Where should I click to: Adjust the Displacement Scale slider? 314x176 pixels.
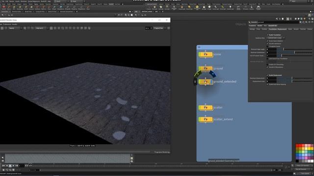click(294, 82)
